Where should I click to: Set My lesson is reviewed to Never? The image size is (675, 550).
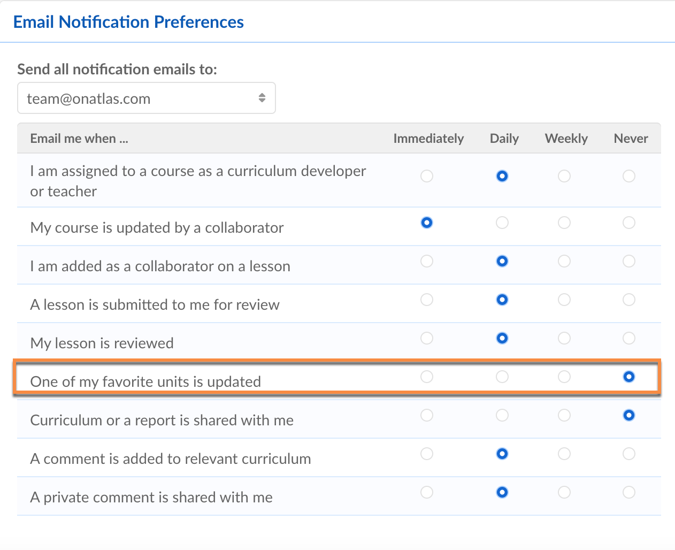(629, 338)
